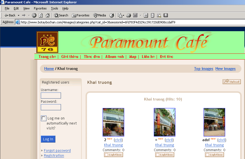Open the Media toolbar button
Image resolution: width=245 pixels, height=159 pixels.
100,15
